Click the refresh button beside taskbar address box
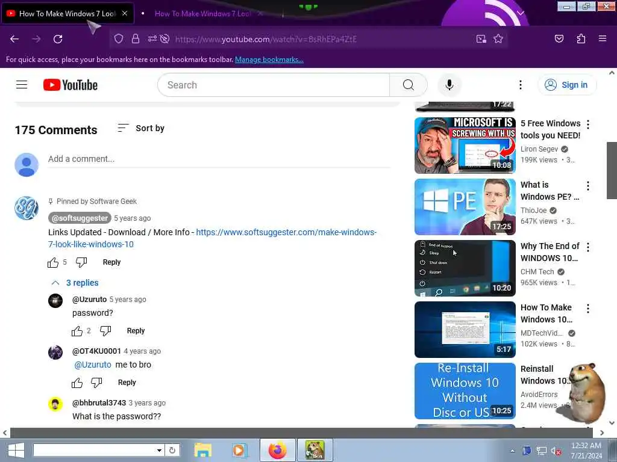Viewport: 617px width, 462px height. [172, 450]
